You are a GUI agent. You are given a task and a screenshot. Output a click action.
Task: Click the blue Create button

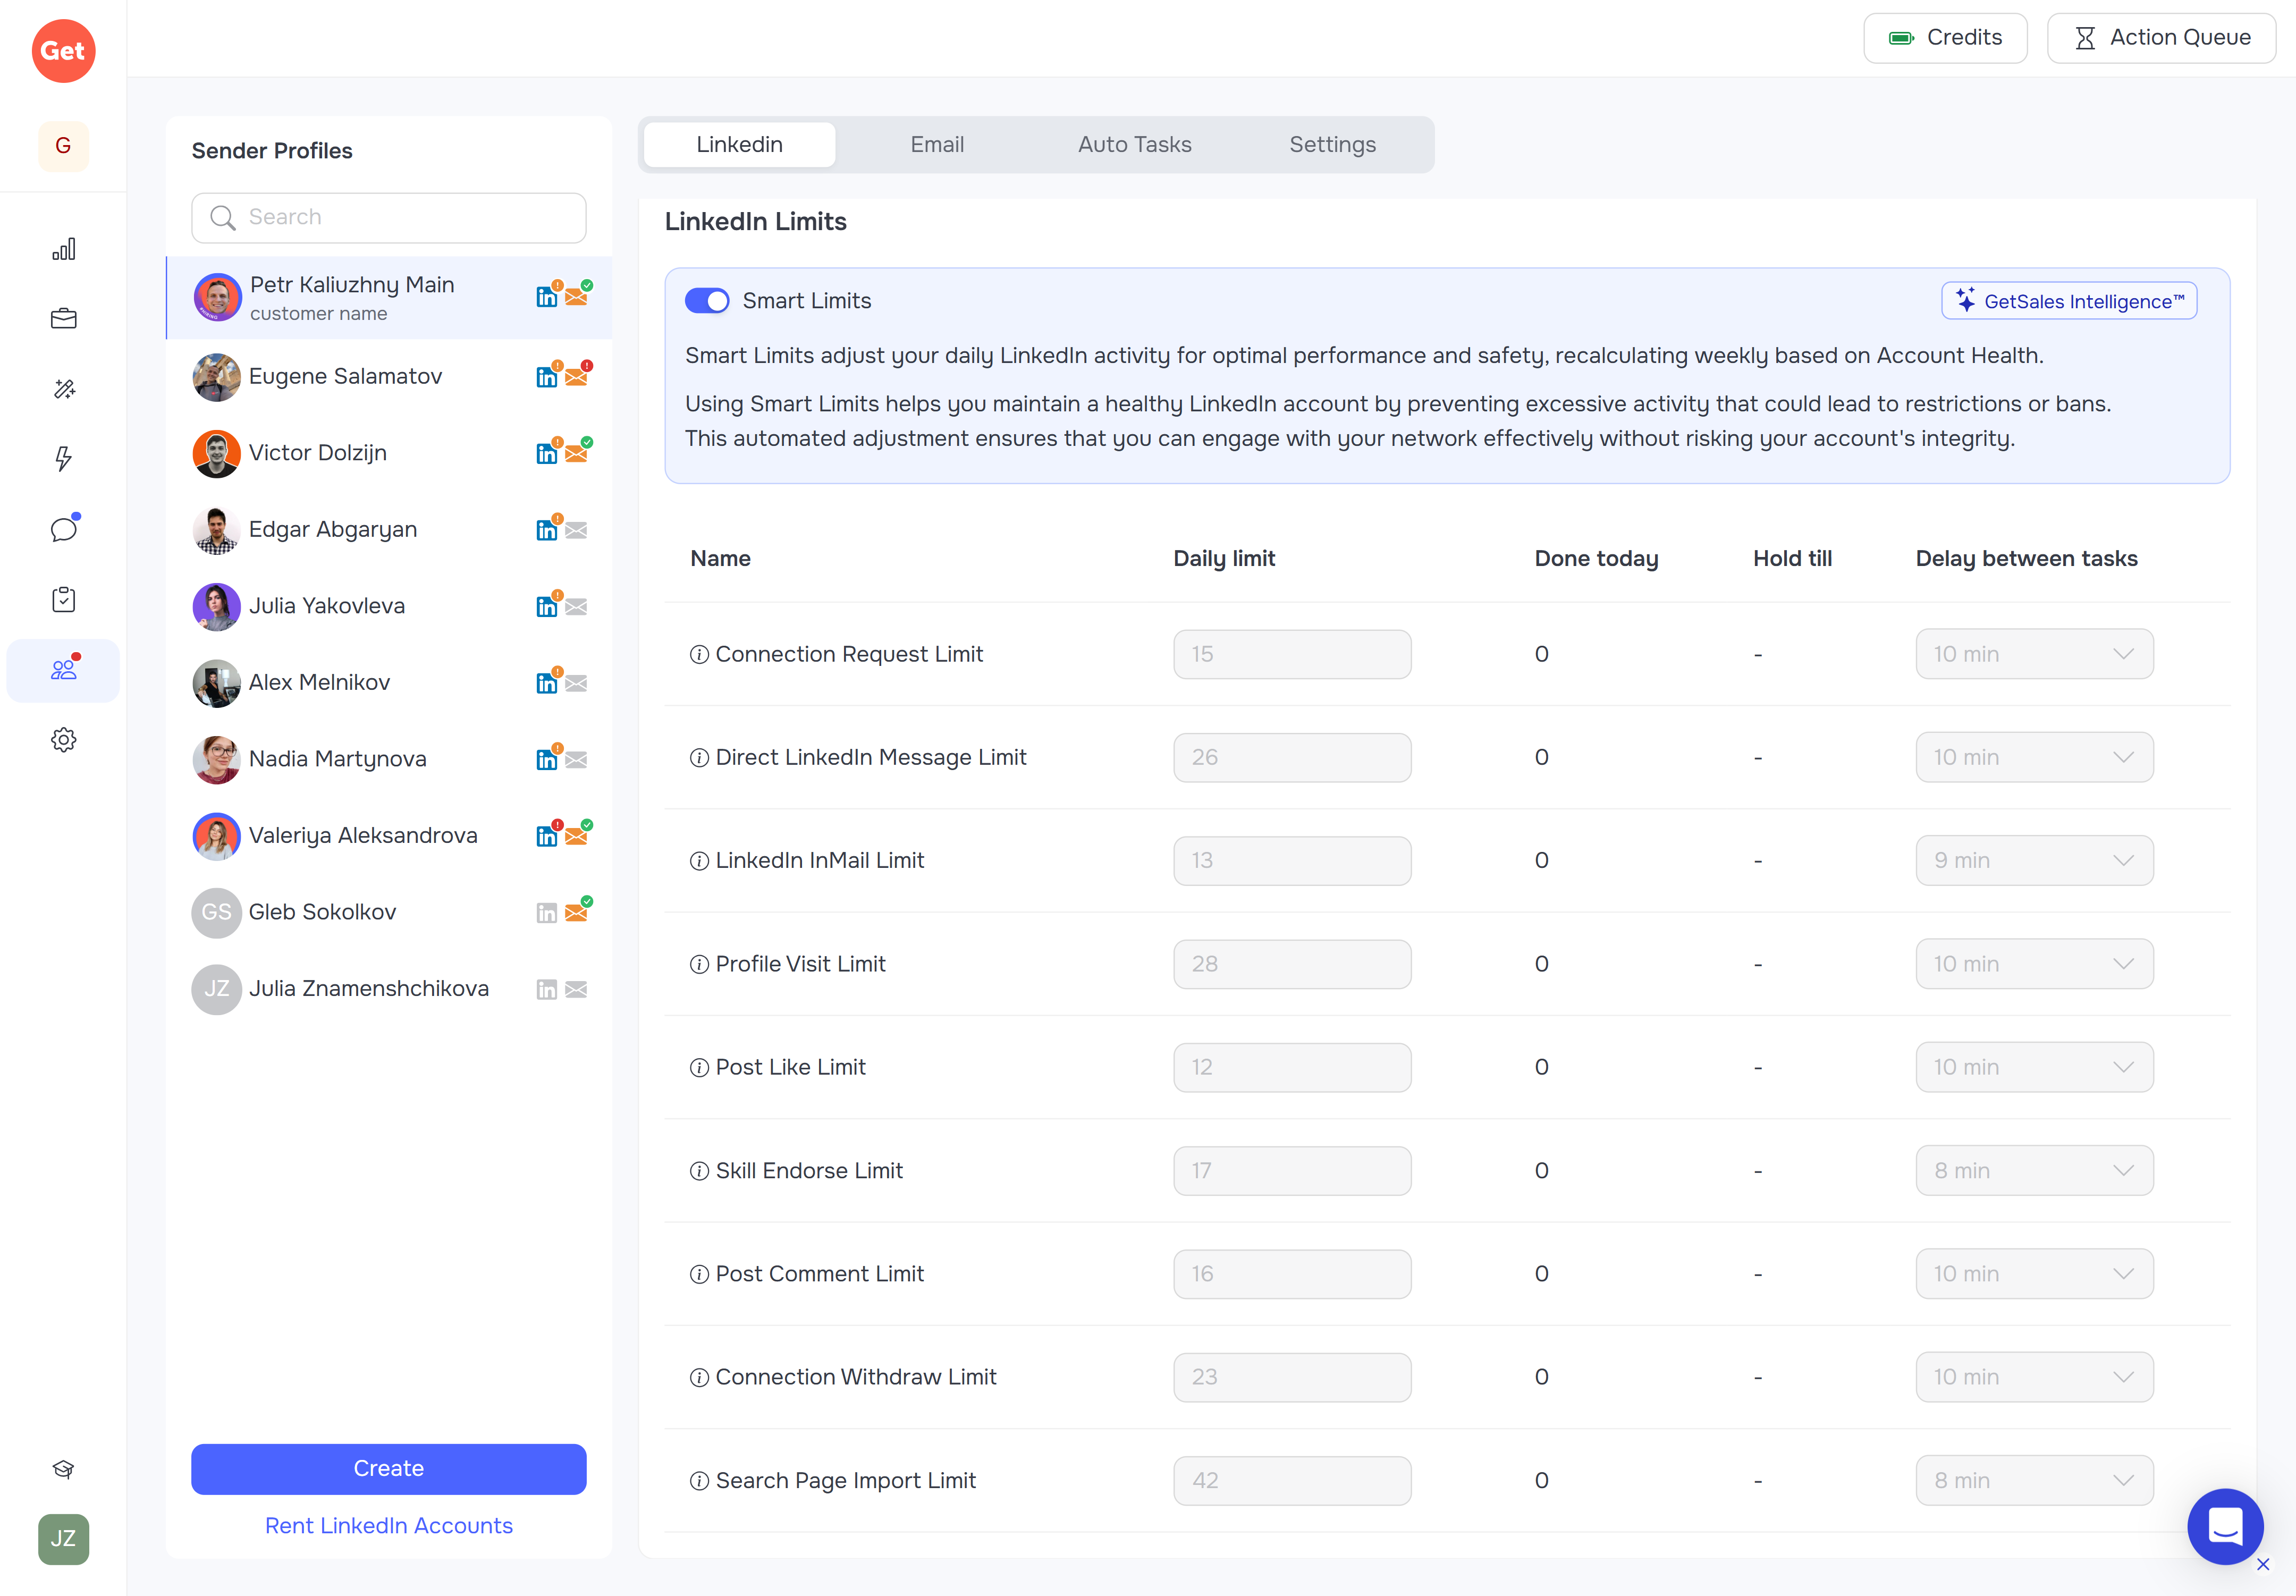point(388,1468)
